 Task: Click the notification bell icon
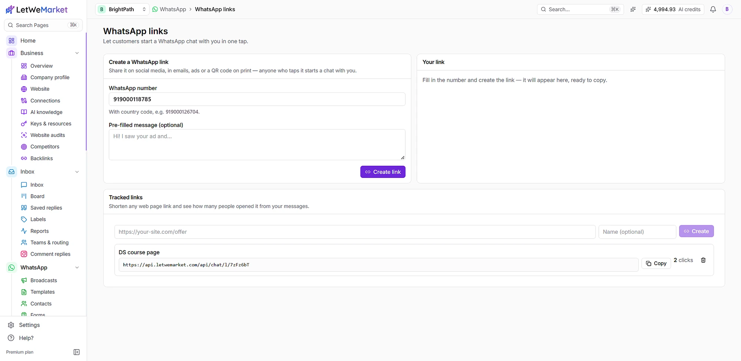[x=713, y=9]
